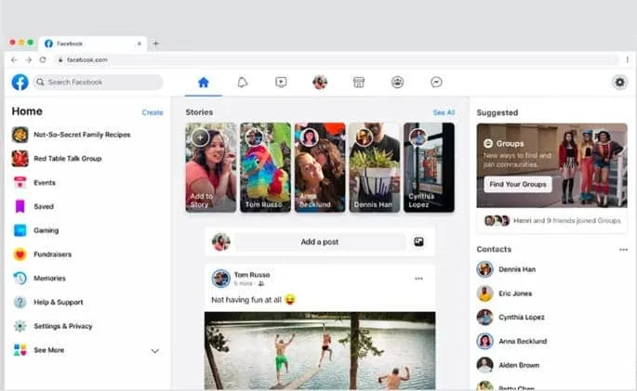The width and height of the screenshot is (637, 391).
Task: Click the Search Facebook field
Action: pyautogui.click(x=98, y=83)
